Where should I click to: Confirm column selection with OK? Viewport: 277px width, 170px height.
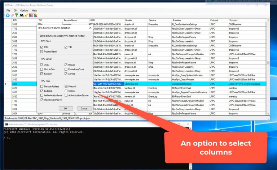(66, 108)
